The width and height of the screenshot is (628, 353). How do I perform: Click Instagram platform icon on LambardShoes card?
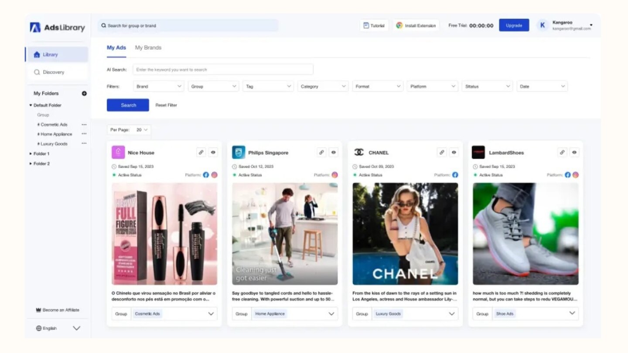pyautogui.click(x=575, y=175)
